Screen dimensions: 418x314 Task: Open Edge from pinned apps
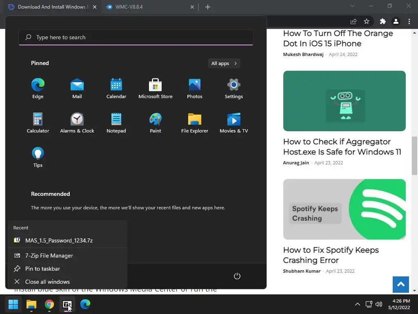coord(38,89)
